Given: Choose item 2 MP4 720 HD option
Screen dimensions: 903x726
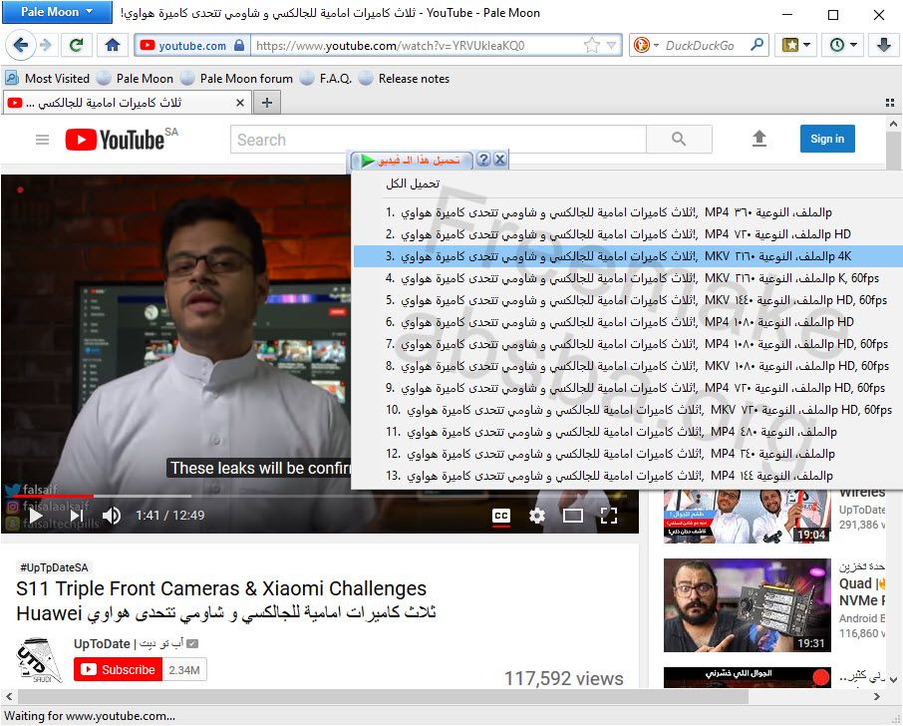Looking at the screenshot, I should coord(628,234).
